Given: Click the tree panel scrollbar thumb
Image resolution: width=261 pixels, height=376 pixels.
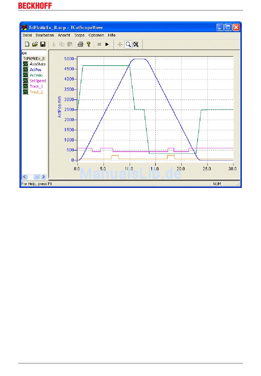Looking at the screenshot, I should coord(37,177).
